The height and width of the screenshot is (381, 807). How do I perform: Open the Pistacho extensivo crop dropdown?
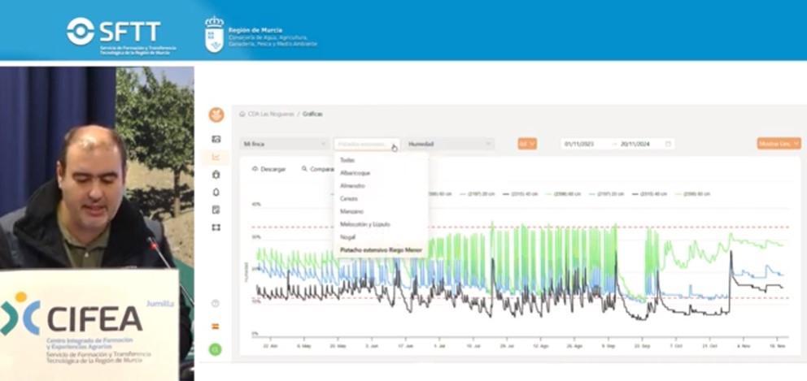(x=366, y=144)
